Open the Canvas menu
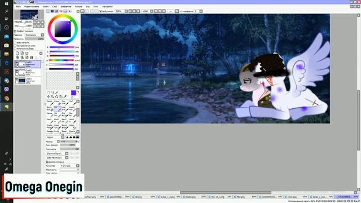 46,7
